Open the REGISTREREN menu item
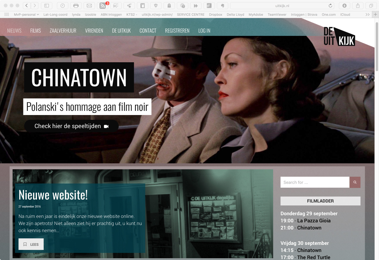The image size is (379, 260). pyautogui.click(x=177, y=31)
